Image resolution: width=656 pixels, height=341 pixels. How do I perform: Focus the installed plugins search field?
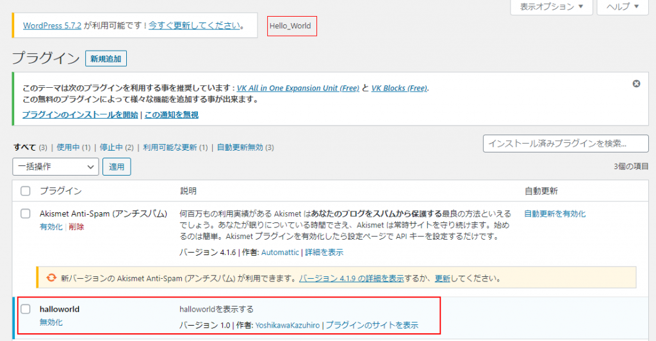[564, 144]
